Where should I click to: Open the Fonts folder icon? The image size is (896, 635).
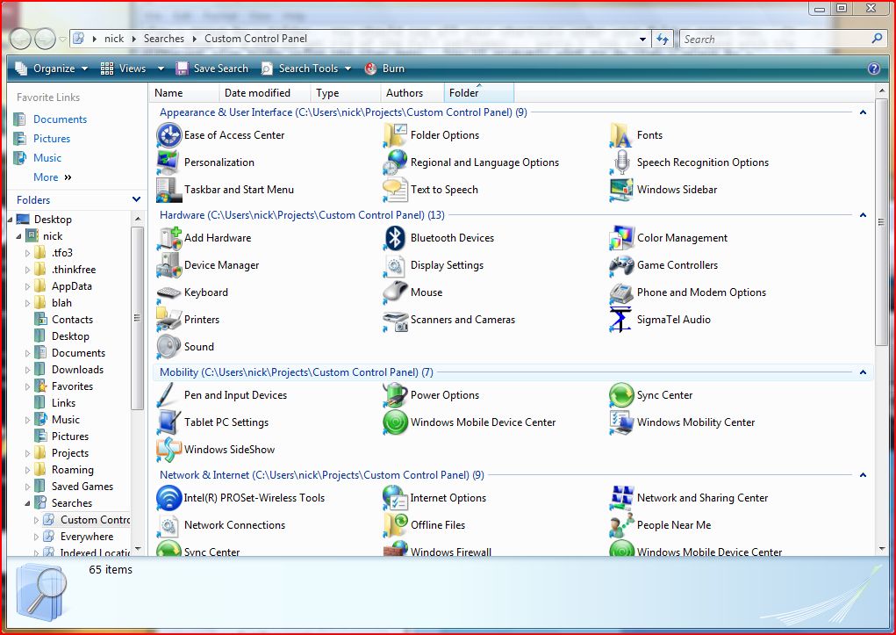pos(621,135)
